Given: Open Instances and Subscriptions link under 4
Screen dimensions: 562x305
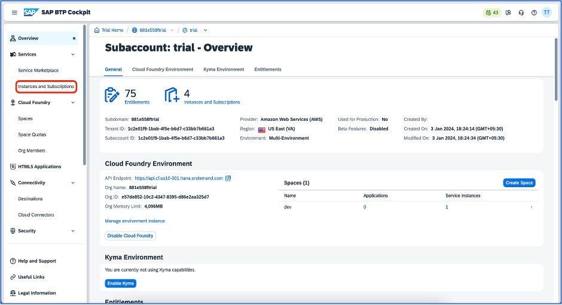Looking at the screenshot, I should tap(212, 102).
